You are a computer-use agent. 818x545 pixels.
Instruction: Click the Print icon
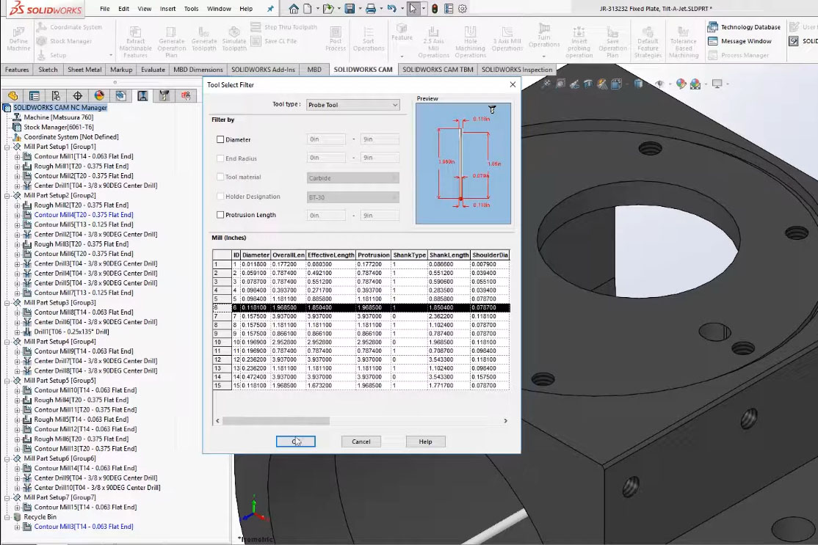tap(370, 9)
